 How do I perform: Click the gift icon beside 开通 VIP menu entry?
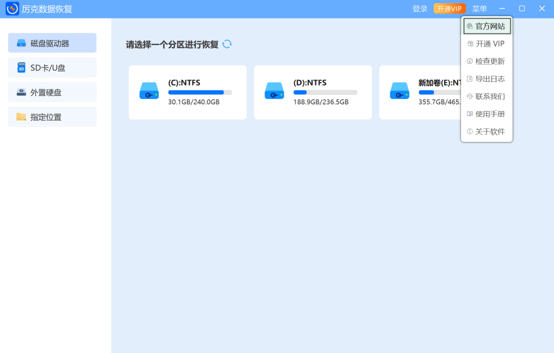click(x=470, y=43)
